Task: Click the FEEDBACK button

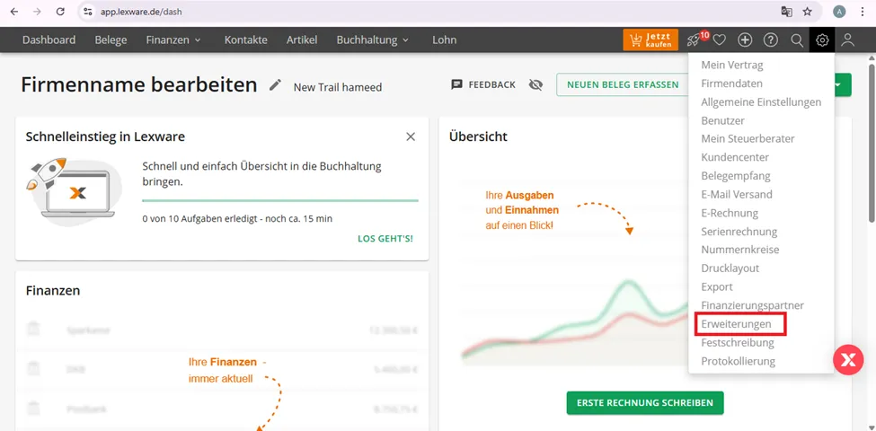Action: click(x=483, y=85)
